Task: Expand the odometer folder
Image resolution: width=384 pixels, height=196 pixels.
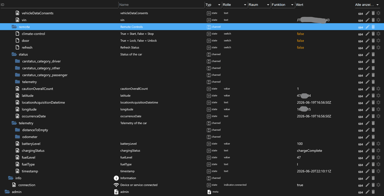Action: click(x=18, y=137)
